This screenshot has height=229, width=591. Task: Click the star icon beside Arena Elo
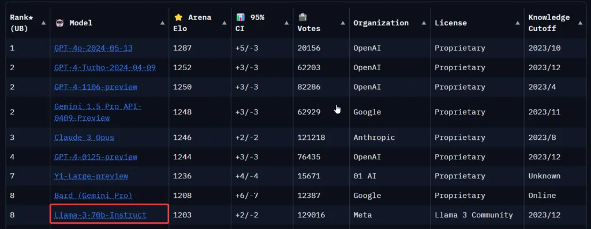tap(178, 17)
